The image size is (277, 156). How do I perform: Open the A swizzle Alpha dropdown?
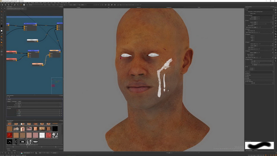[x=39, y=115]
